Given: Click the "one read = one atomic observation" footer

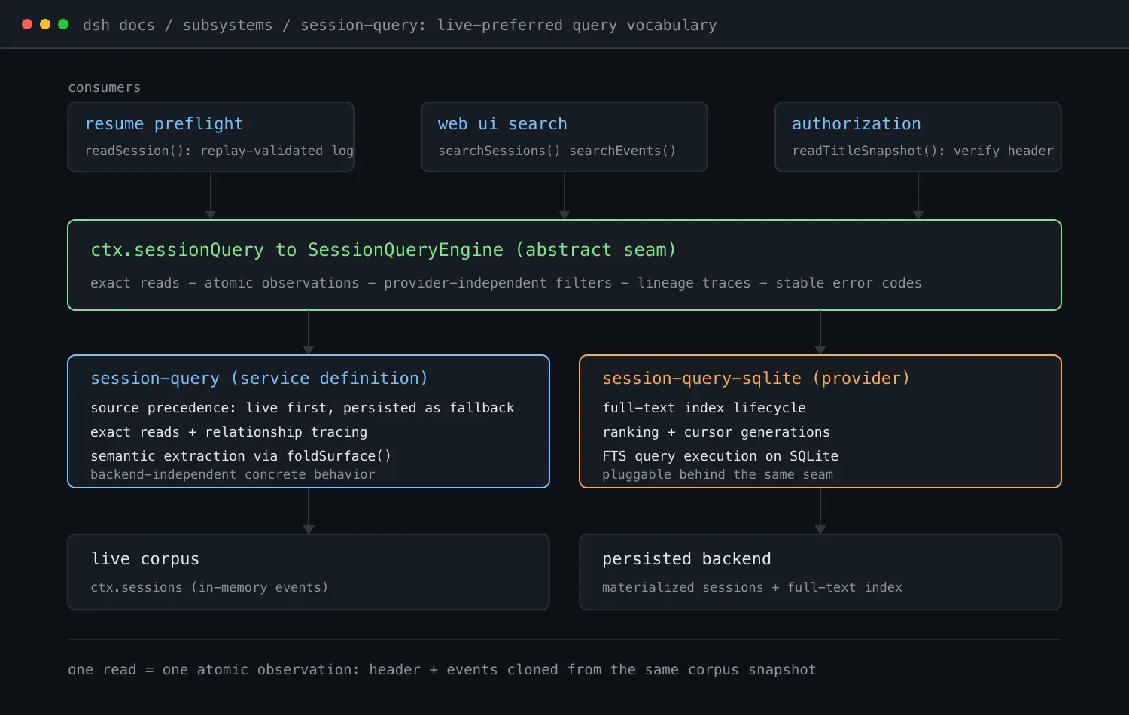Looking at the screenshot, I should [442, 670].
